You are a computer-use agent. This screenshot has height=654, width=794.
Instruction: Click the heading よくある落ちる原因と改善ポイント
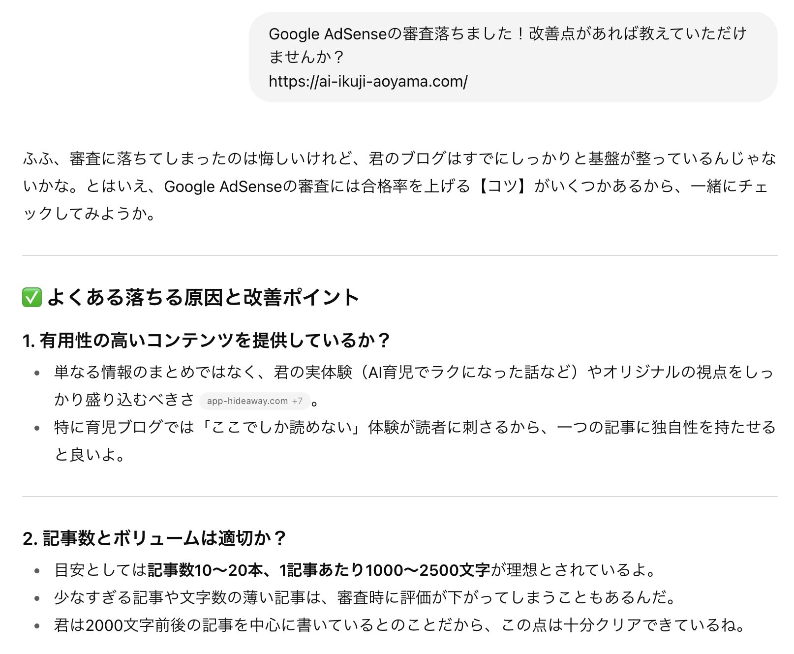point(203,297)
